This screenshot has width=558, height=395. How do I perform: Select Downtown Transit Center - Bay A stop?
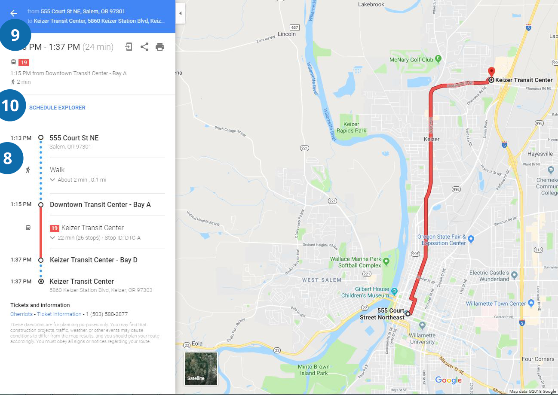coord(100,204)
